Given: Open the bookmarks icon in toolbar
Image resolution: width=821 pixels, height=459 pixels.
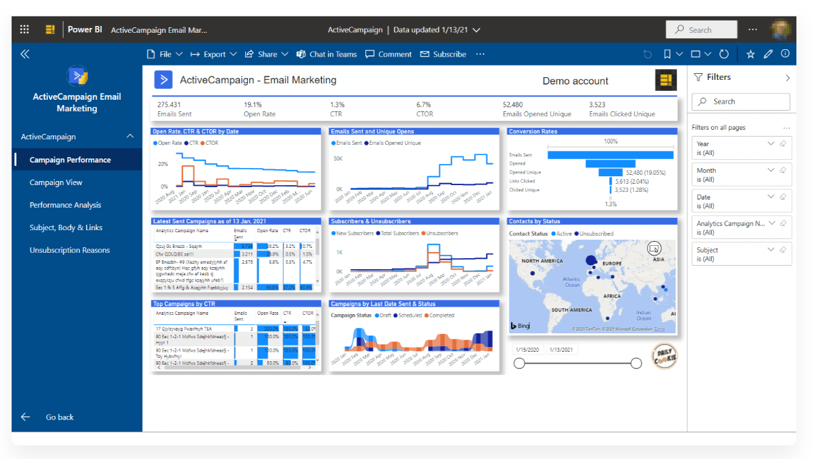Looking at the screenshot, I should (x=667, y=54).
